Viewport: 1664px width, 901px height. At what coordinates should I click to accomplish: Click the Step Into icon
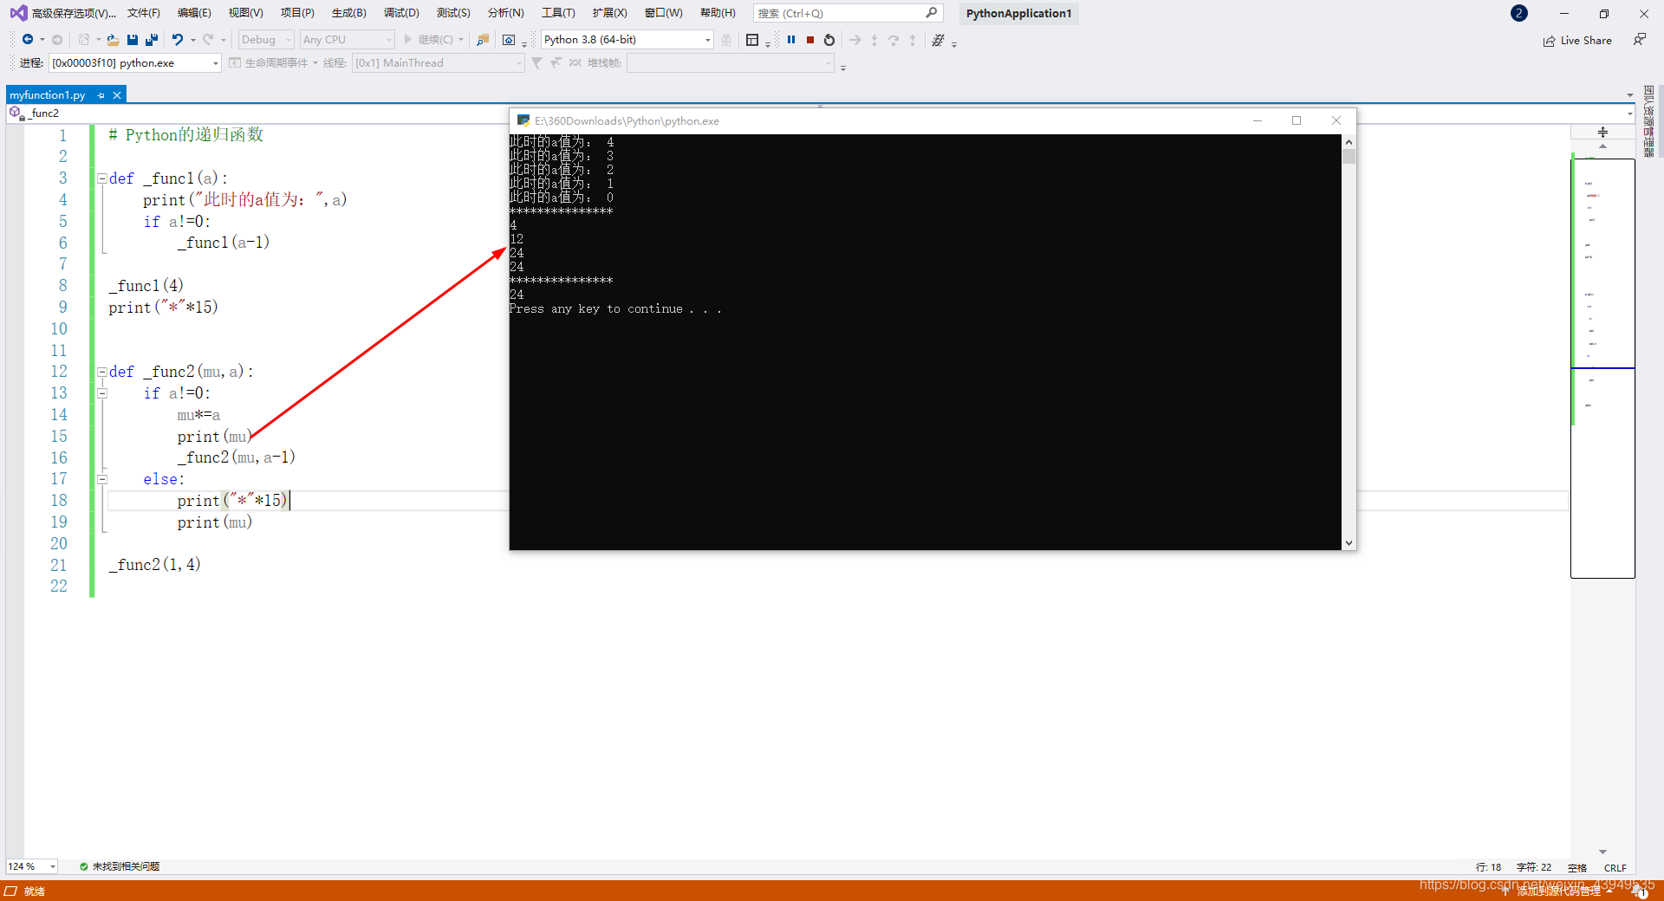874,40
